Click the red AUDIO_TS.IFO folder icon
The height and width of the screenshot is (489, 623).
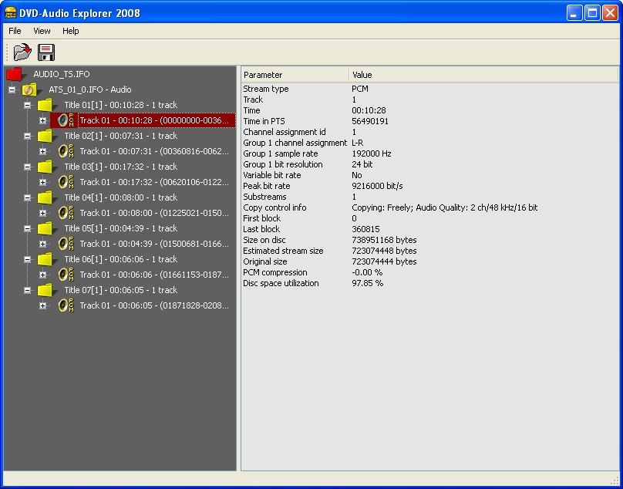(15, 75)
